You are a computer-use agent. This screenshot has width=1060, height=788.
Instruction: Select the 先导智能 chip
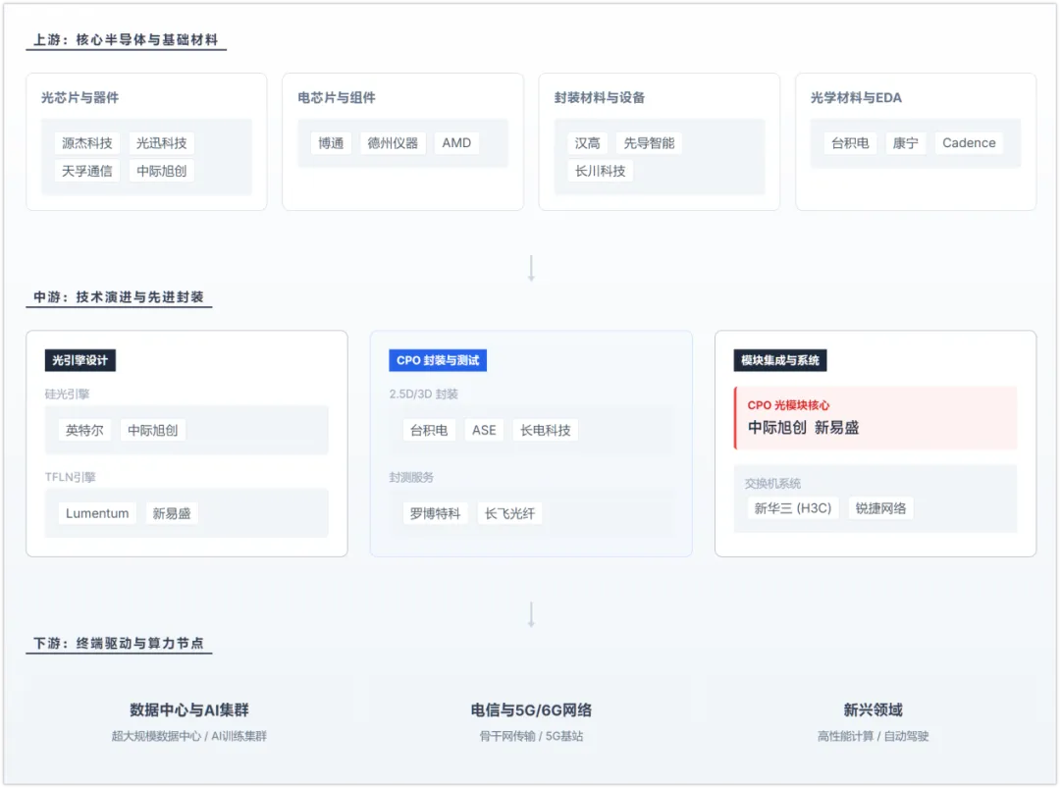click(x=649, y=143)
